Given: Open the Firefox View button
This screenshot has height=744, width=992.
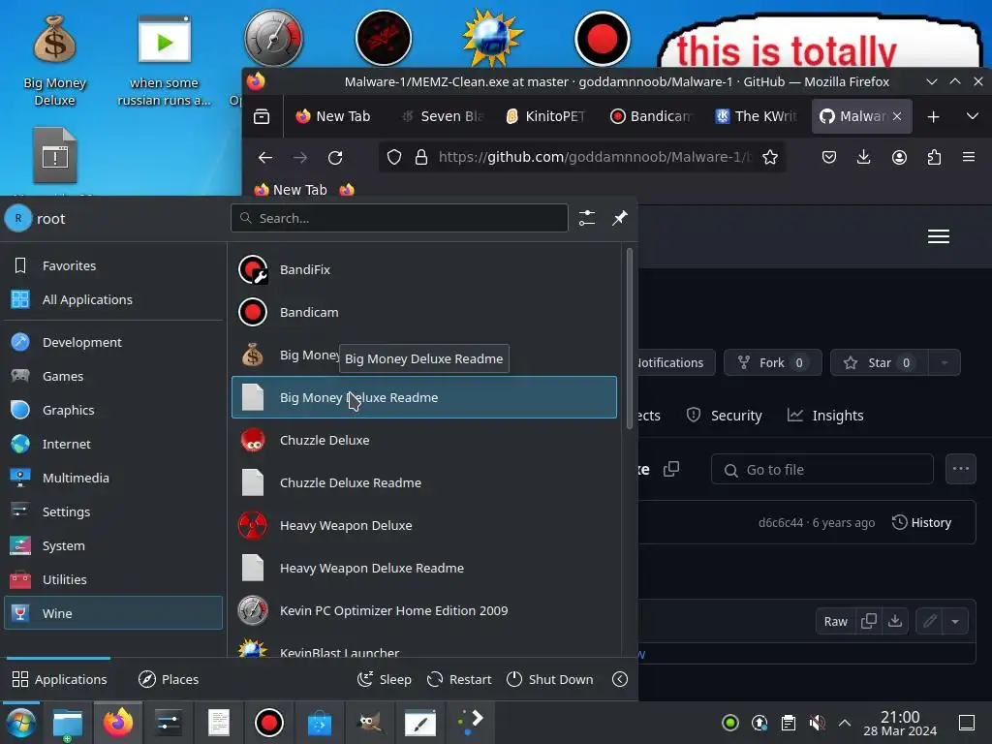Looking at the screenshot, I should point(262,116).
